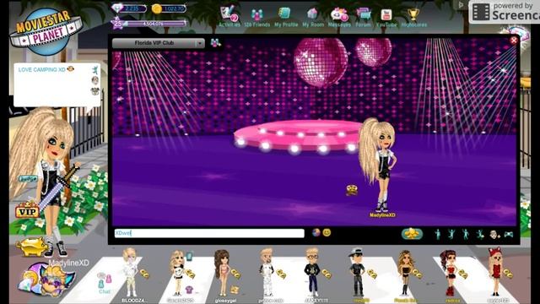Click the LOVE CAMPING XD status text
Viewport: 540px width, 304px height.
42,69
